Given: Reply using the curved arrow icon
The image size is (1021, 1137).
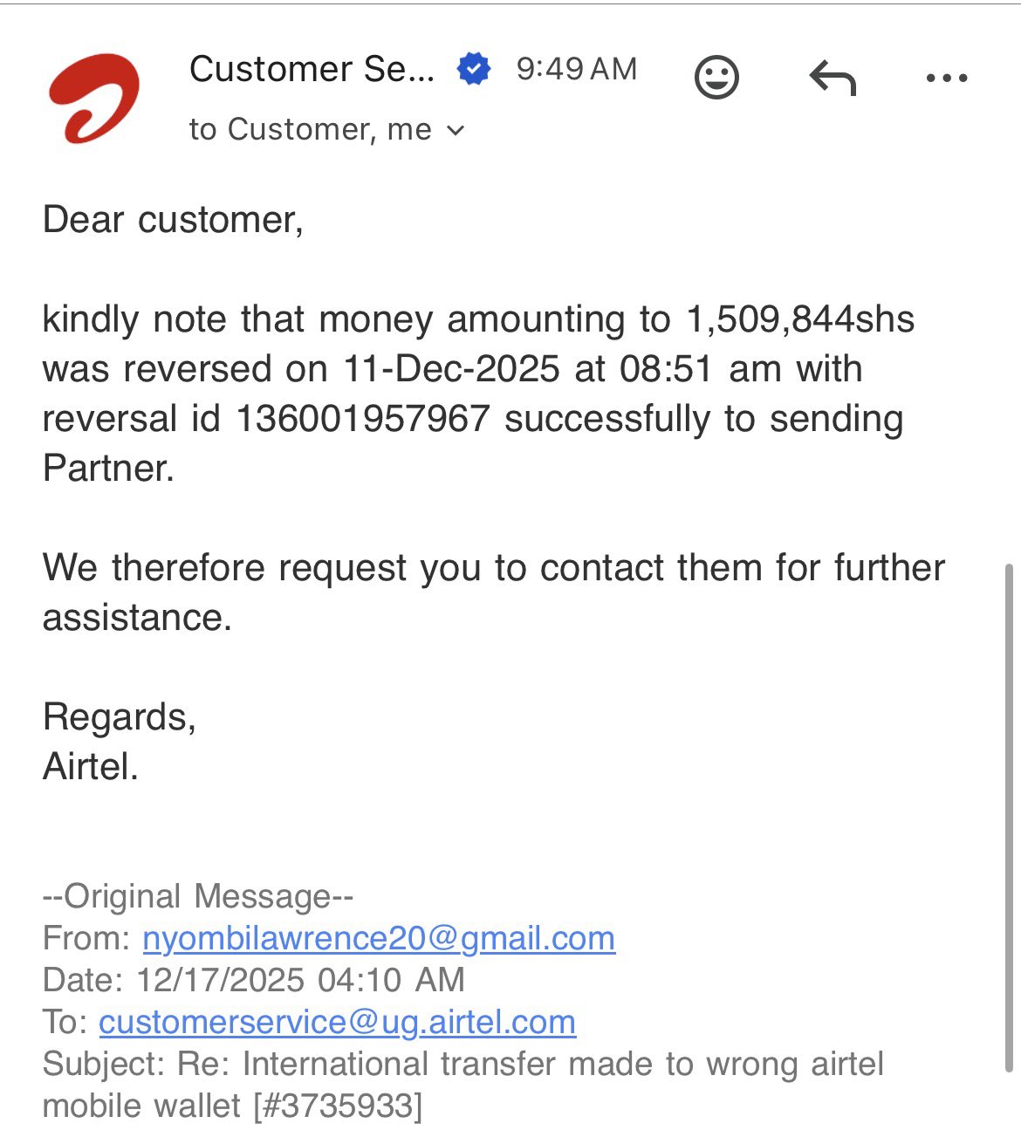Looking at the screenshot, I should coord(833,79).
